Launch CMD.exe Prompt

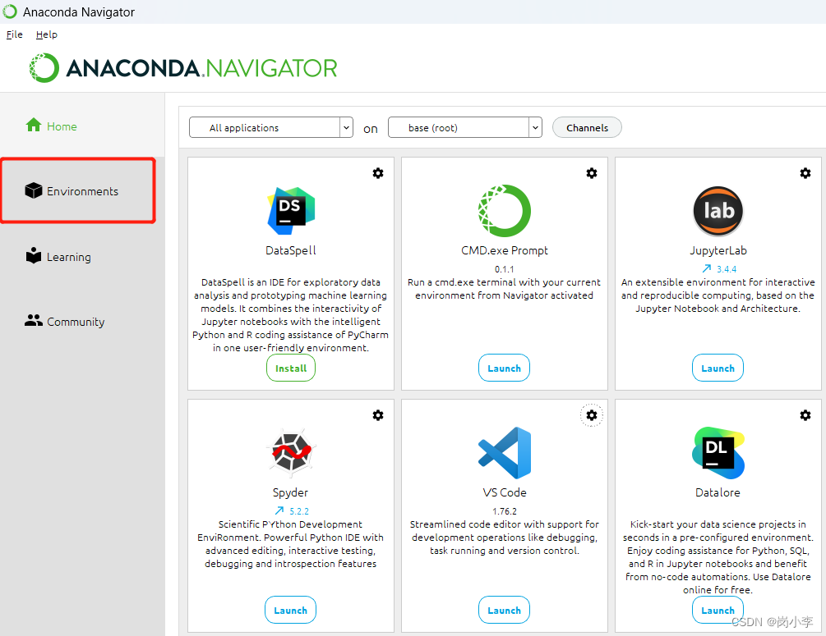coord(504,368)
